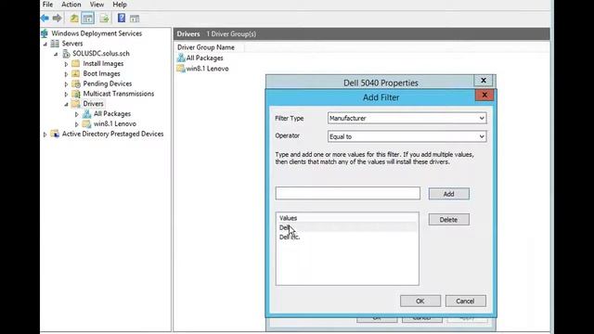Click the Export list toolbar icon
The height and width of the screenshot is (334, 594).
(104, 18)
